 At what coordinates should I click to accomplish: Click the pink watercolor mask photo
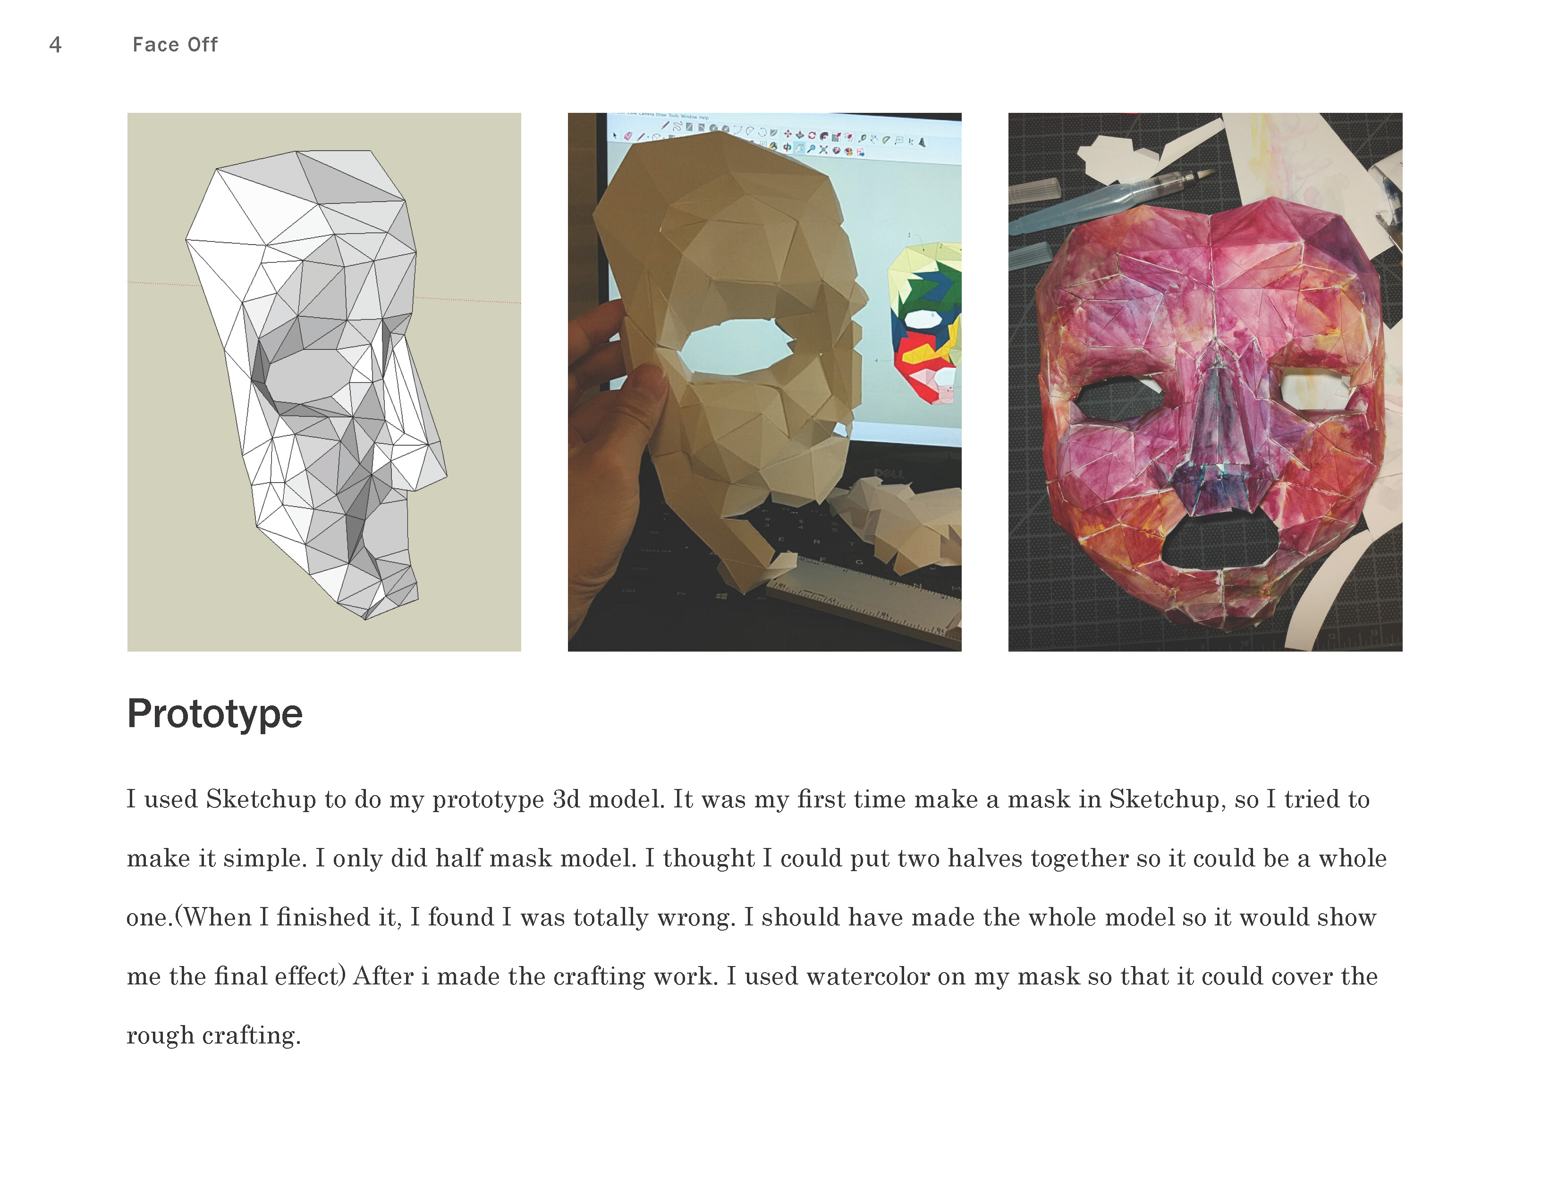pyautogui.click(x=1205, y=382)
